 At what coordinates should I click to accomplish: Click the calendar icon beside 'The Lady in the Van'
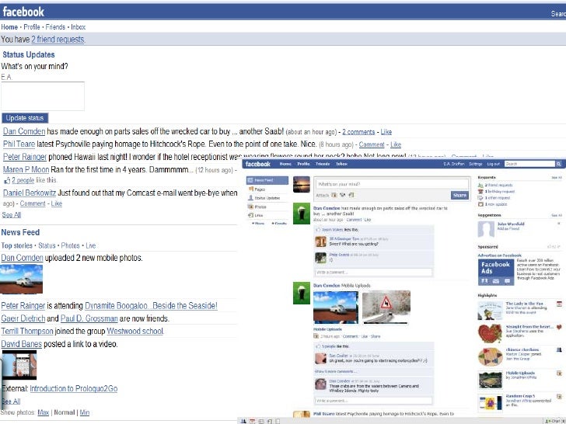(559, 304)
